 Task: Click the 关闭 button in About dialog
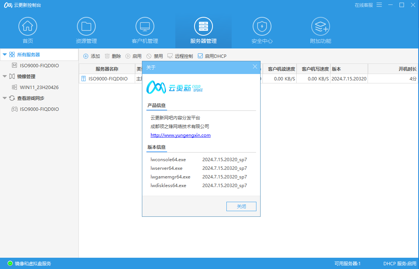[x=241, y=206]
